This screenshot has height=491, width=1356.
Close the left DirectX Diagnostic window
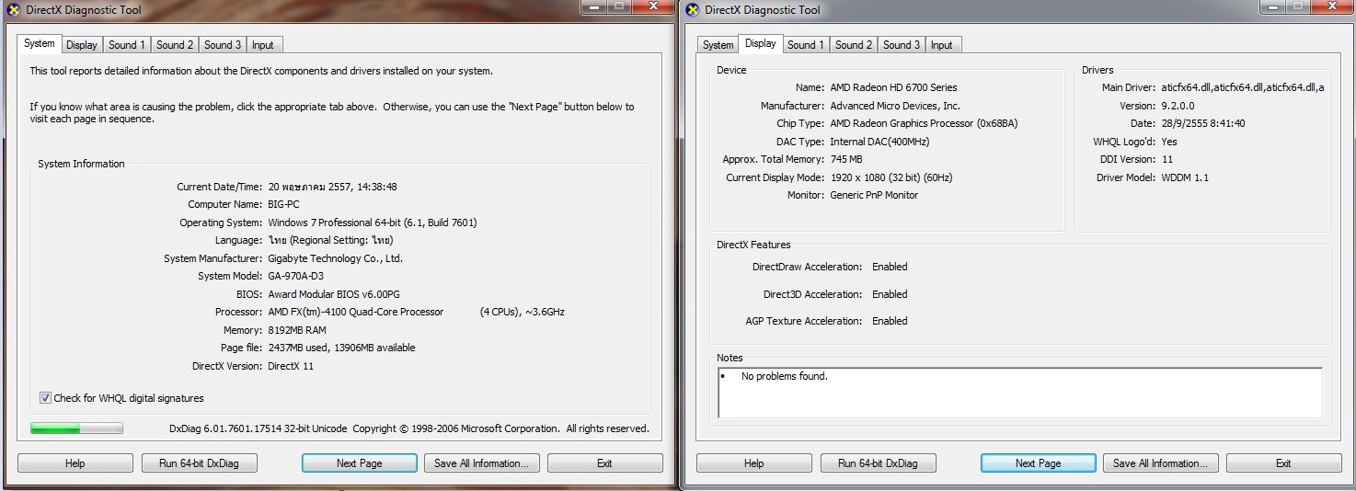point(654,6)
